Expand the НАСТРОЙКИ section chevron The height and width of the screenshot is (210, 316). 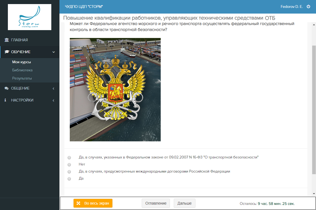coord(53,100)
